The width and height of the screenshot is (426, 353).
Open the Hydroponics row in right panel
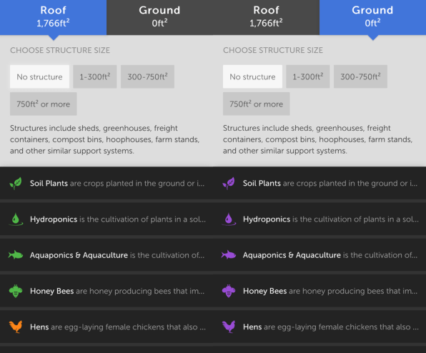point(319,219)
